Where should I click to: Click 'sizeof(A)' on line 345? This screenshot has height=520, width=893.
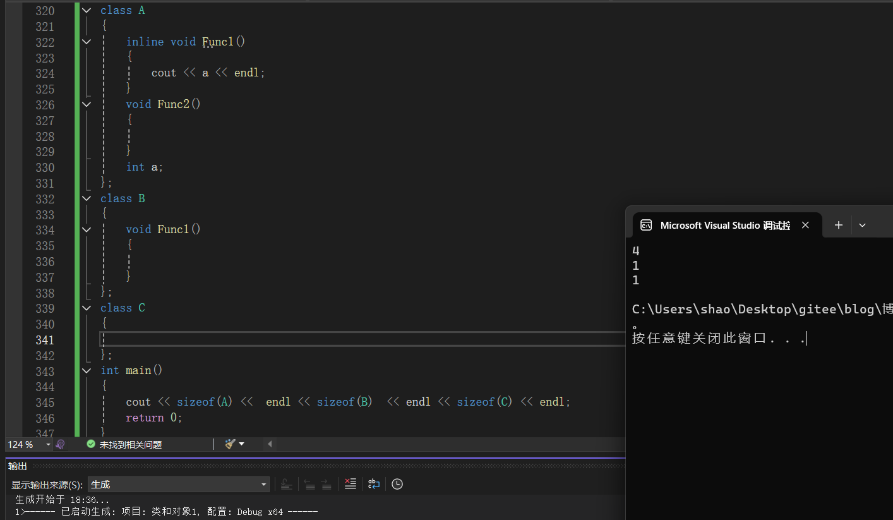pyautogui.click(x=205, y=402)
